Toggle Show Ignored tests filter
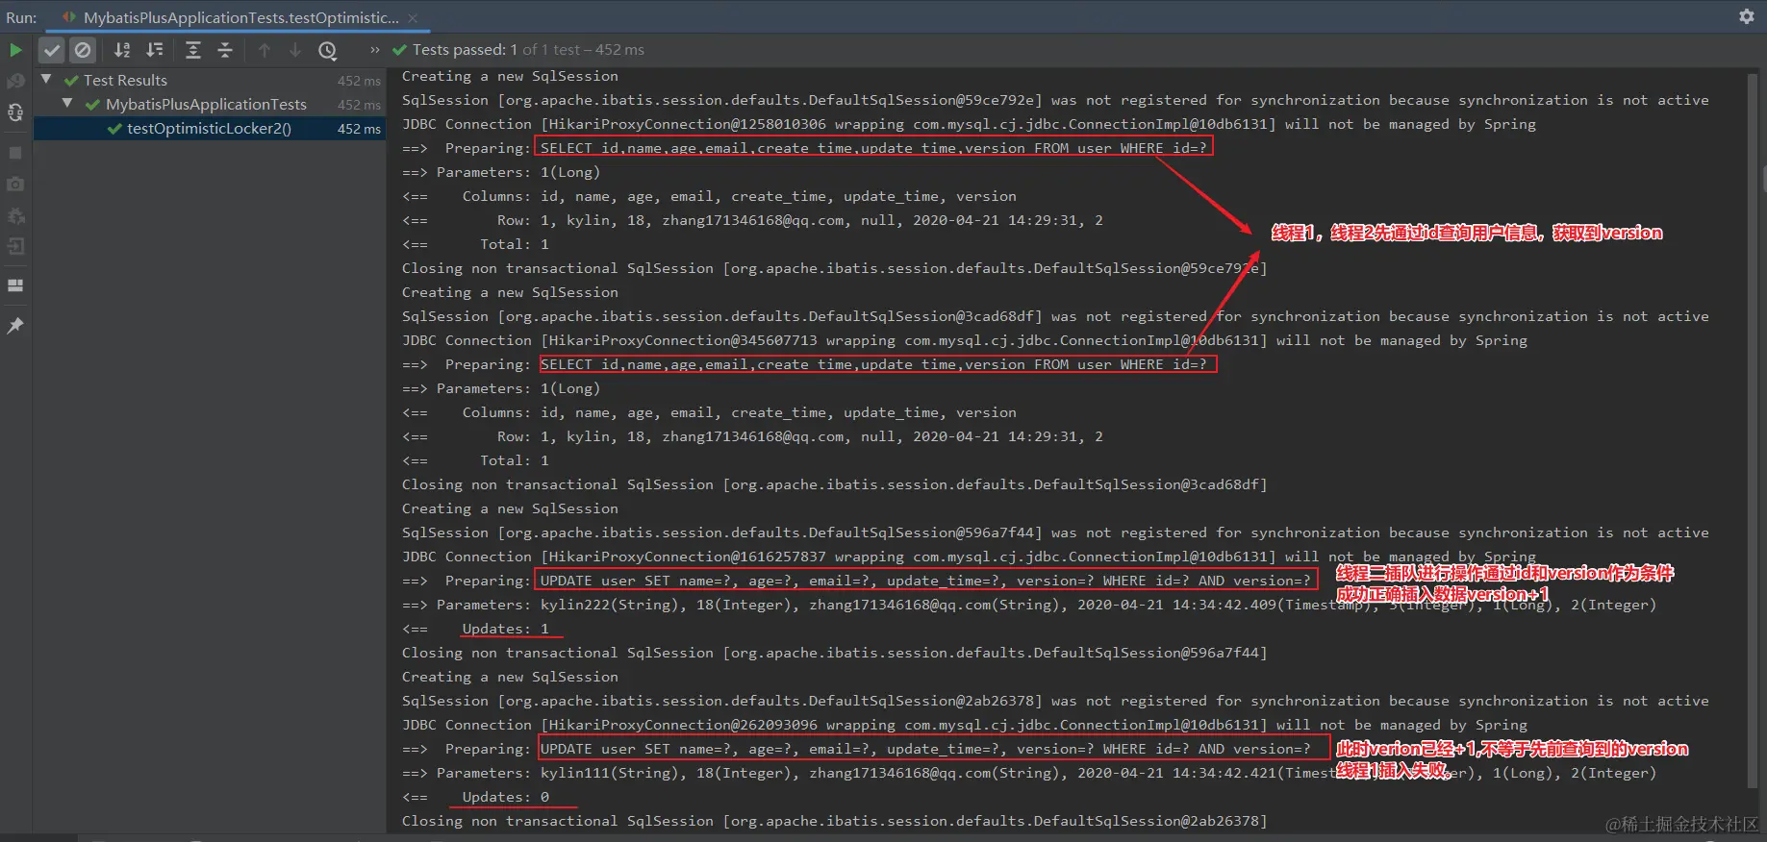 tap(84, 50)
